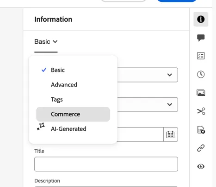The width and height of the screenshot is (216, 187).
Task: Open the document lightning bolt icon
Action: click(201, 130)
